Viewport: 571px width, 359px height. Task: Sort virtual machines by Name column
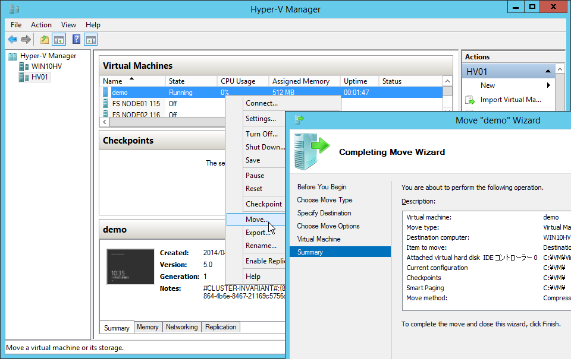[113, 81]
